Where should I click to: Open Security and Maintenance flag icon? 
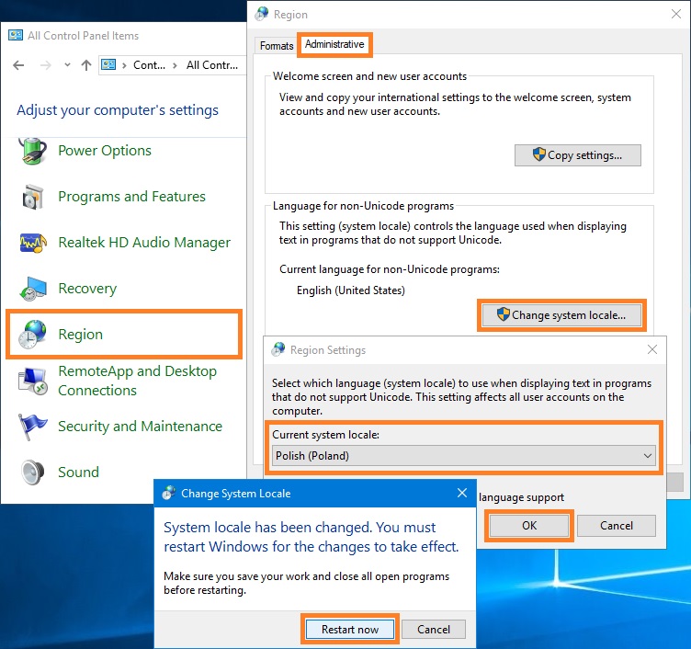pyautogui.click(x=32, y=427)
